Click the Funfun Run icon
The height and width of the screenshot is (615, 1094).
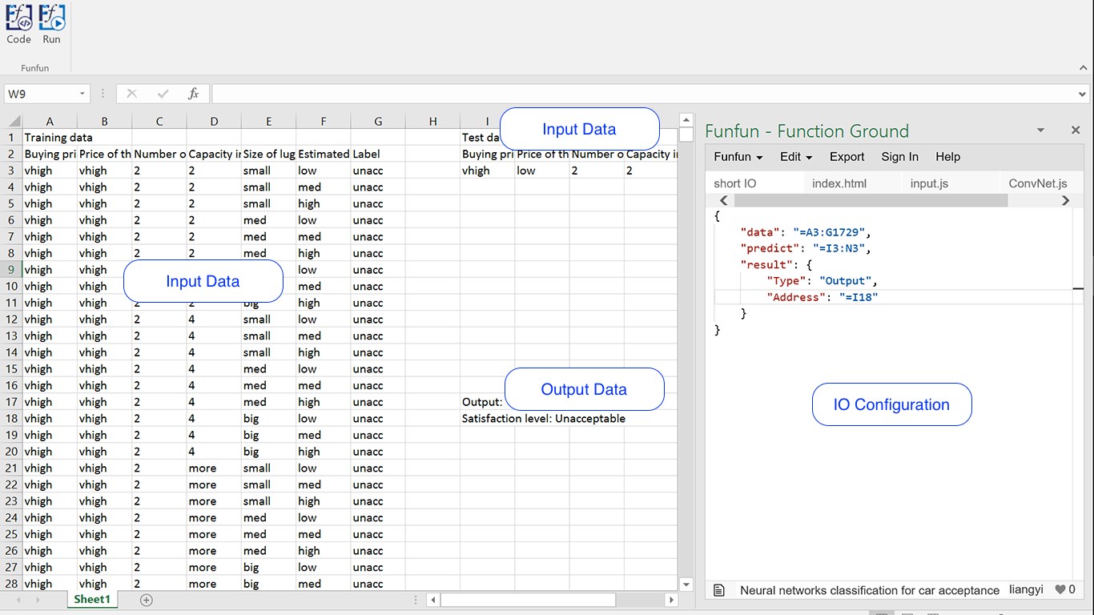point(51,18)
